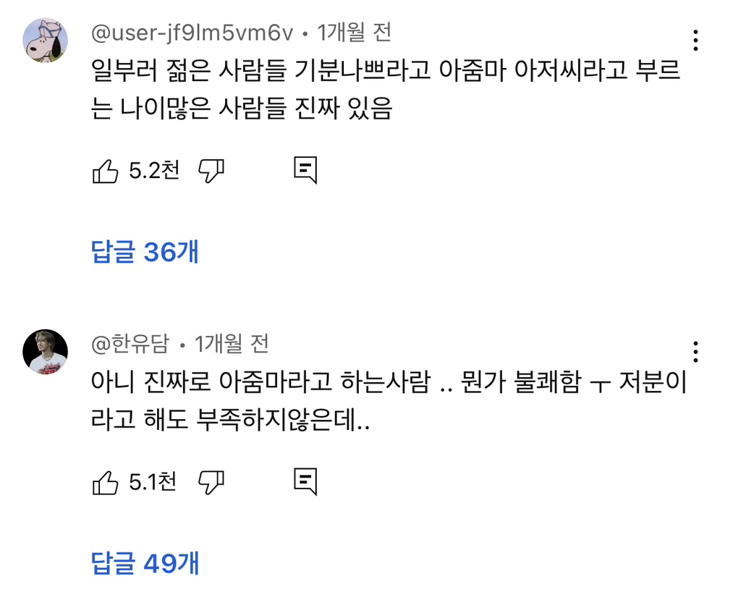Click the reply icon under @한유담's comment
741x608 pixels.
tap(305, 481)
